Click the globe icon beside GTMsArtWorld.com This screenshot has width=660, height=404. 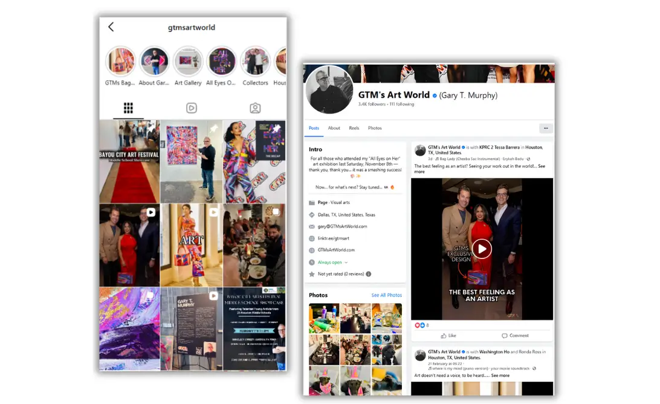(312, 250)
